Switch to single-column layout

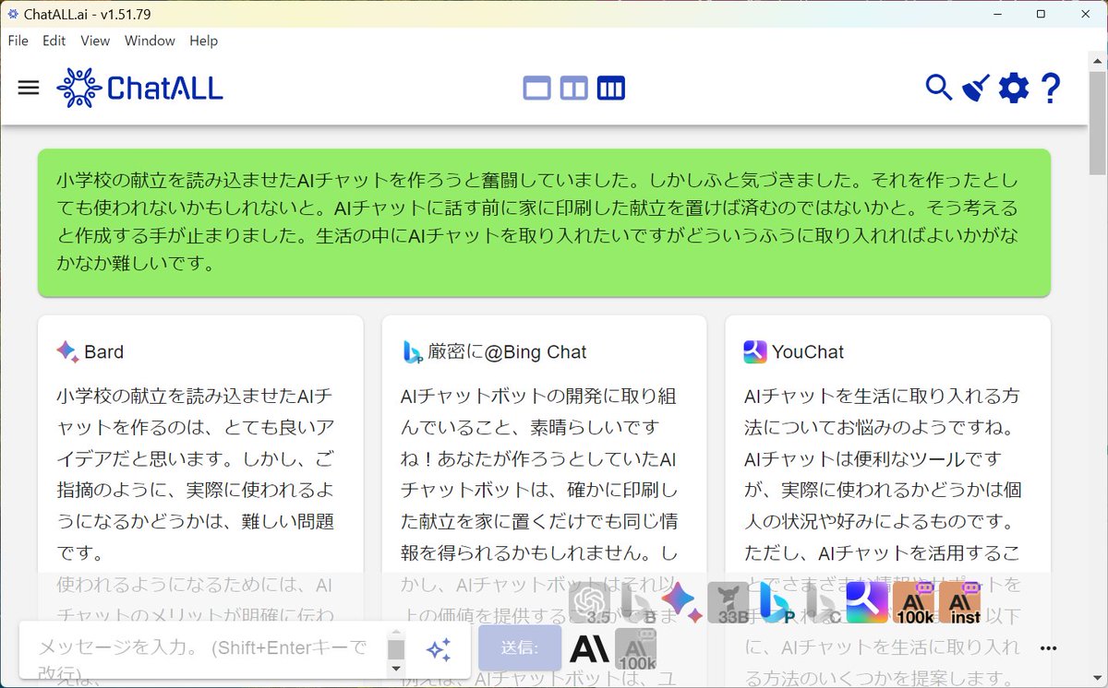(x=536, y=89)
